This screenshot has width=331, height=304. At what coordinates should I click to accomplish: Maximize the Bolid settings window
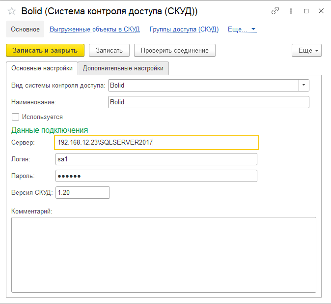pos(306,11)
